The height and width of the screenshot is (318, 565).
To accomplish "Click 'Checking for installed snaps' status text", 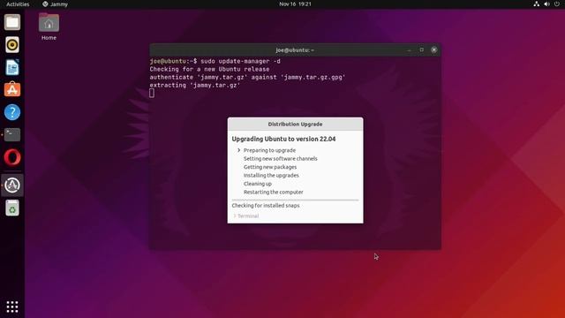I will (266, 206).
